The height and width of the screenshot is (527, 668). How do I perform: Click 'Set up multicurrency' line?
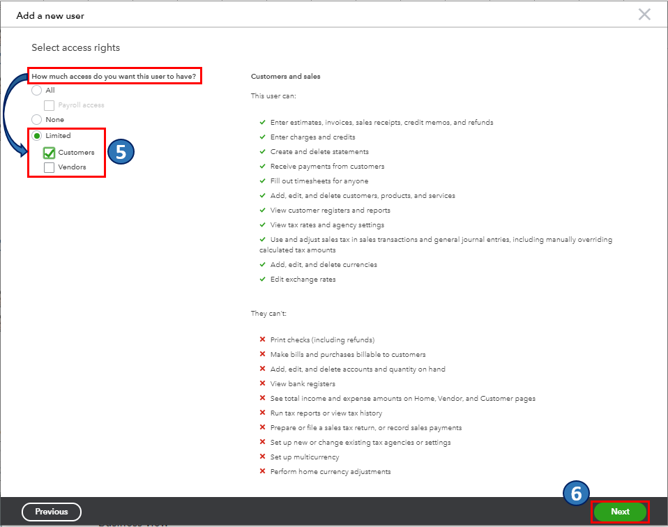(x=305, y=457)
